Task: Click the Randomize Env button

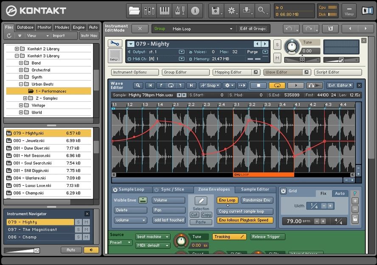Action: [x=256, y=200]
